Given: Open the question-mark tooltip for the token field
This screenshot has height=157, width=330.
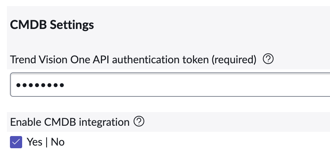Looking at the screenshot, I should (x=269, y=59).
